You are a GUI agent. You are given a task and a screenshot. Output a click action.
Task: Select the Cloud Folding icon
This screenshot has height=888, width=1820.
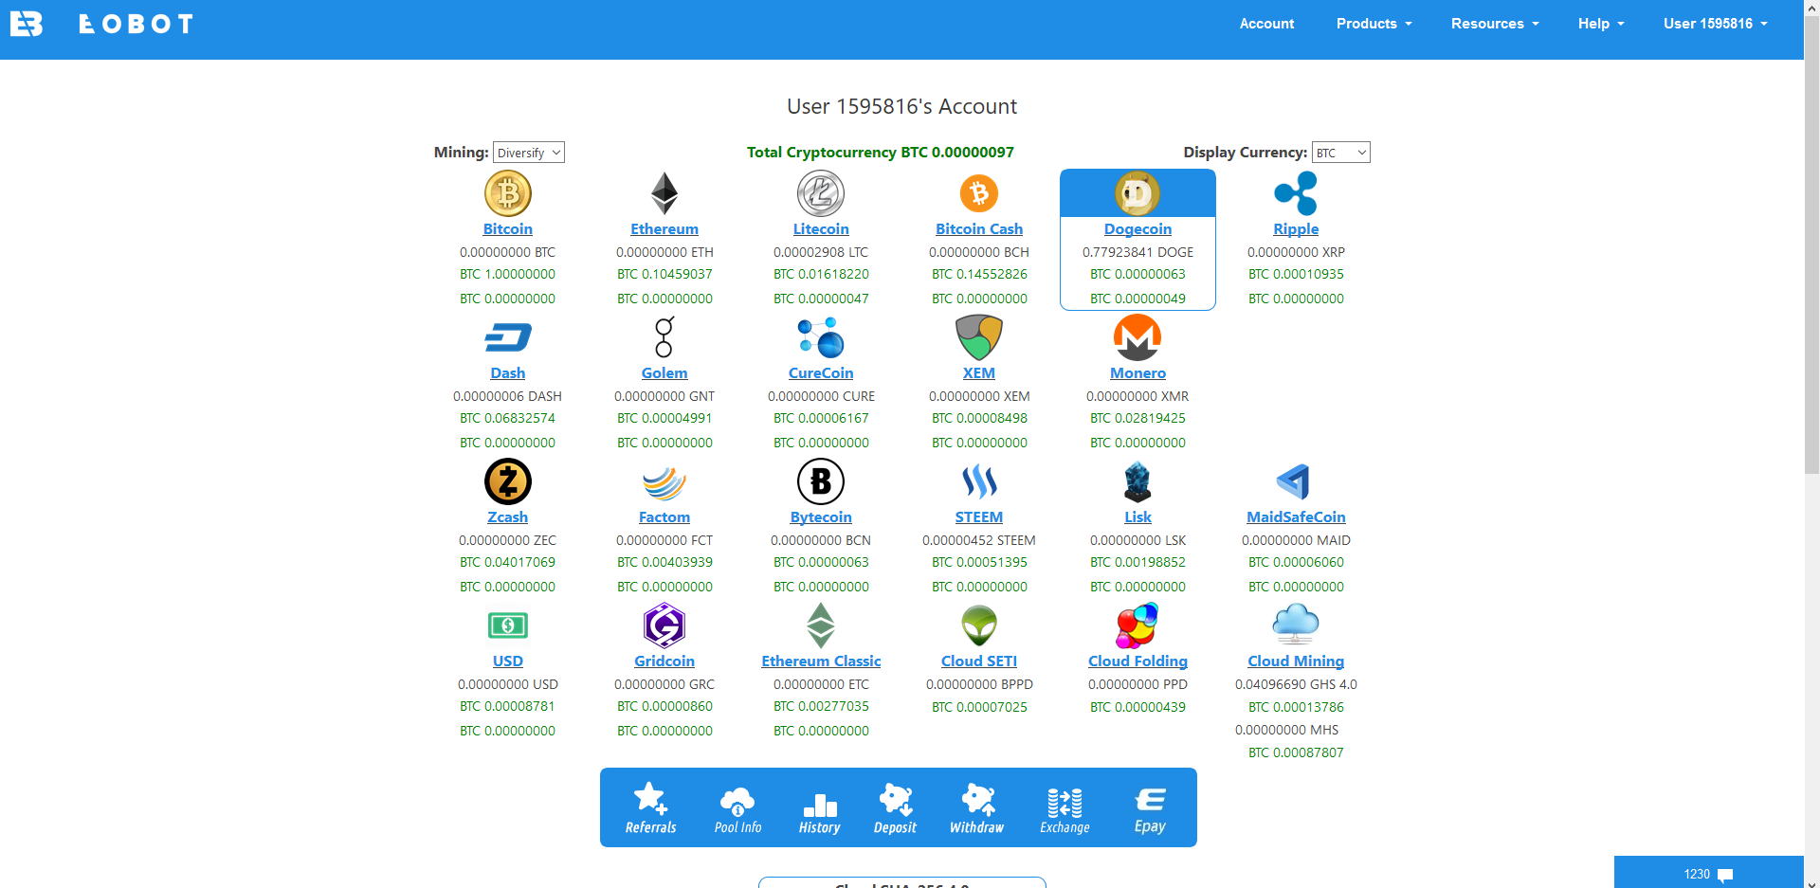(1137, 625)
